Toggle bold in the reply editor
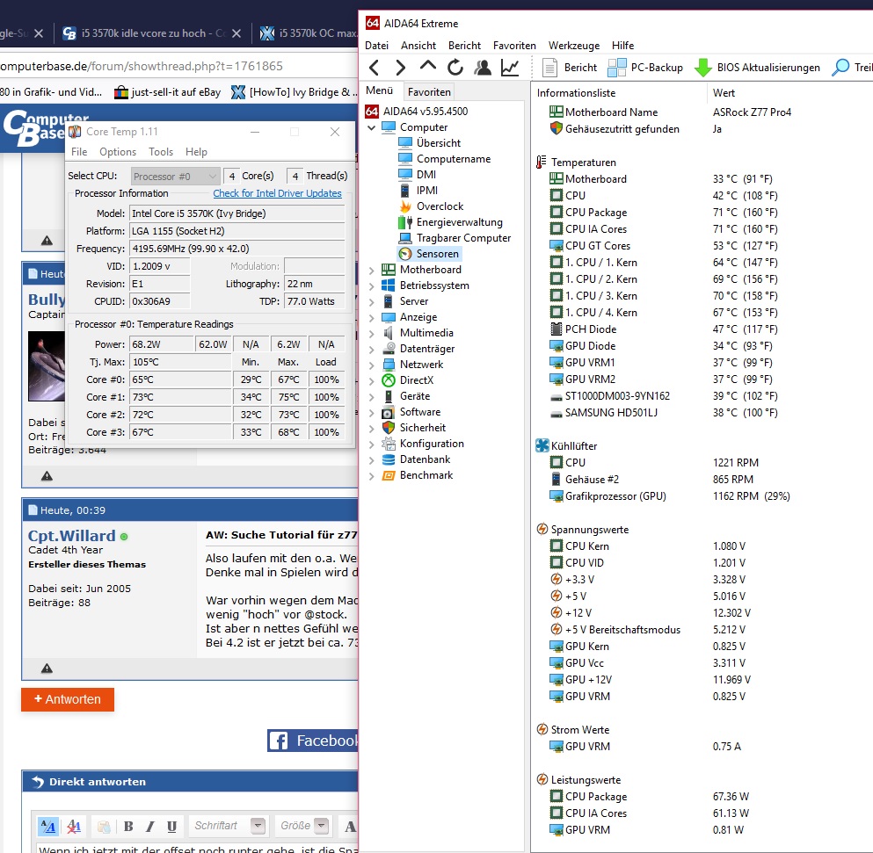Screen dimensions: 873x853 pos(128,827)
